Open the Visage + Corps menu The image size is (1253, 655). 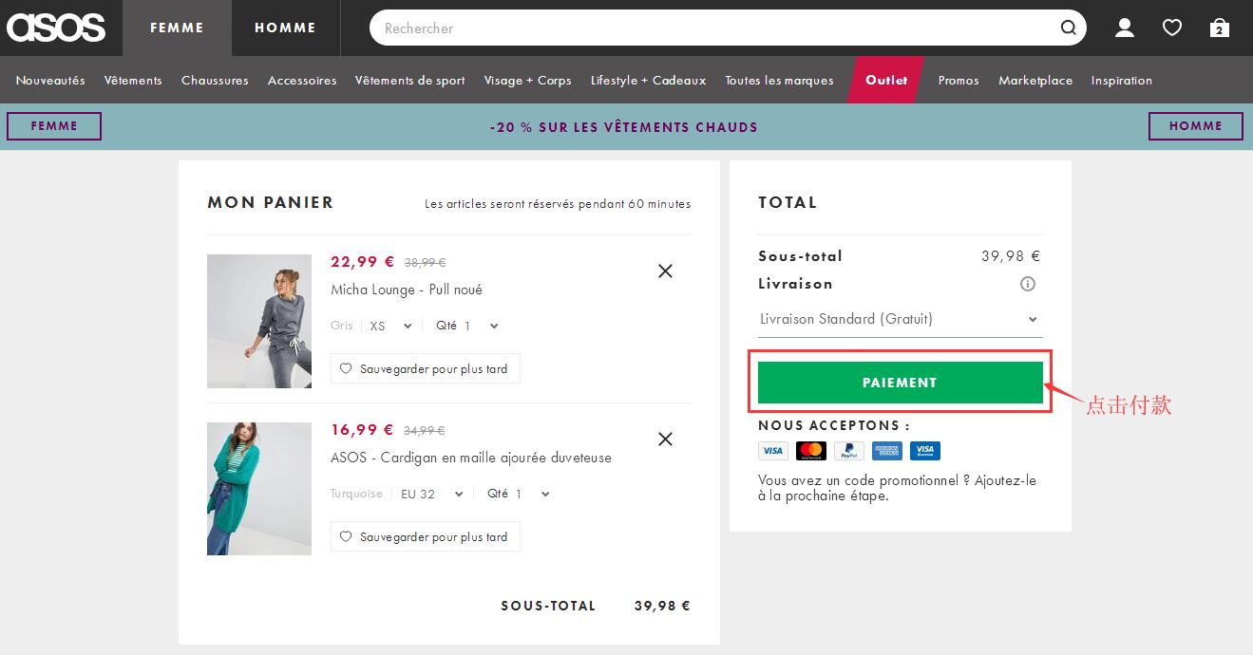pyautogui.click(x=528, y=81)
